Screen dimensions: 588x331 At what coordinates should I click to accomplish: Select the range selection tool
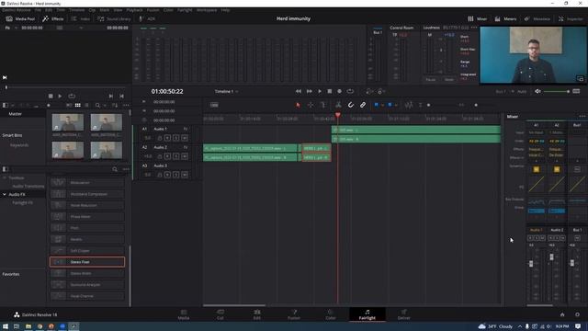pyautogui.click(x=311, y=105)
